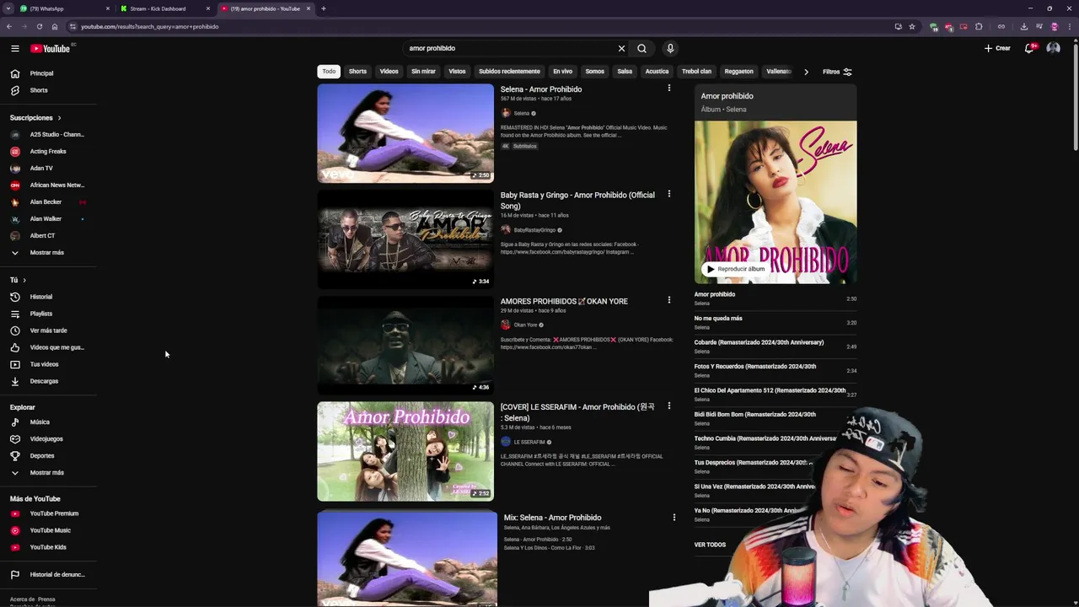Open the BabyRastayGringo channel link
Screen dimensions: 1079x607
pos(534,230)
